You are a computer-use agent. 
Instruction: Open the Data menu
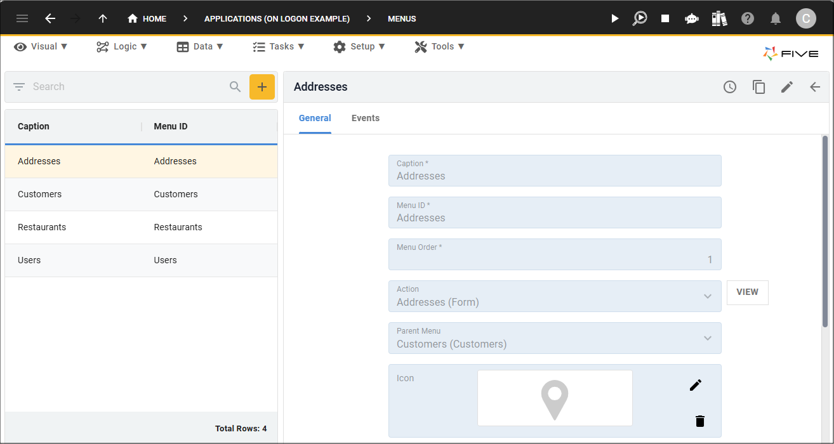[x=200, y=46]
